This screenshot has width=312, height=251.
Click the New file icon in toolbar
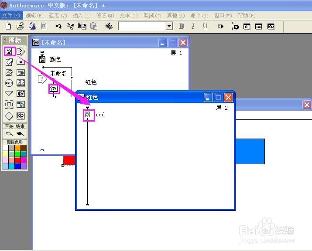tap(8, 26)
